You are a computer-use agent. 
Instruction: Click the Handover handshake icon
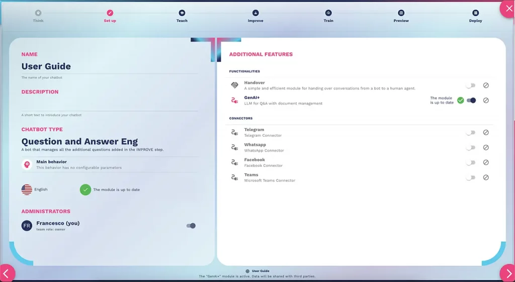(x=234, y=85)
